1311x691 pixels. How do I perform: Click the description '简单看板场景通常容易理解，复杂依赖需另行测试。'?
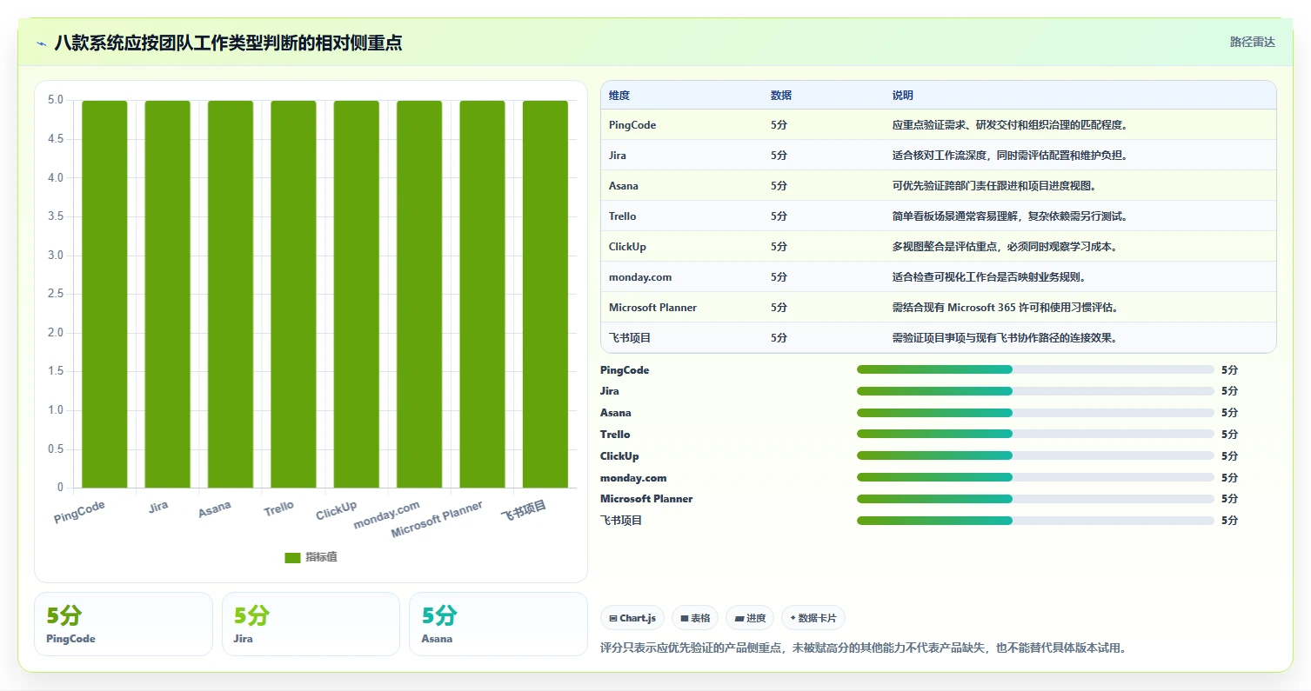pyautogui.click(x=1010, y=216)
